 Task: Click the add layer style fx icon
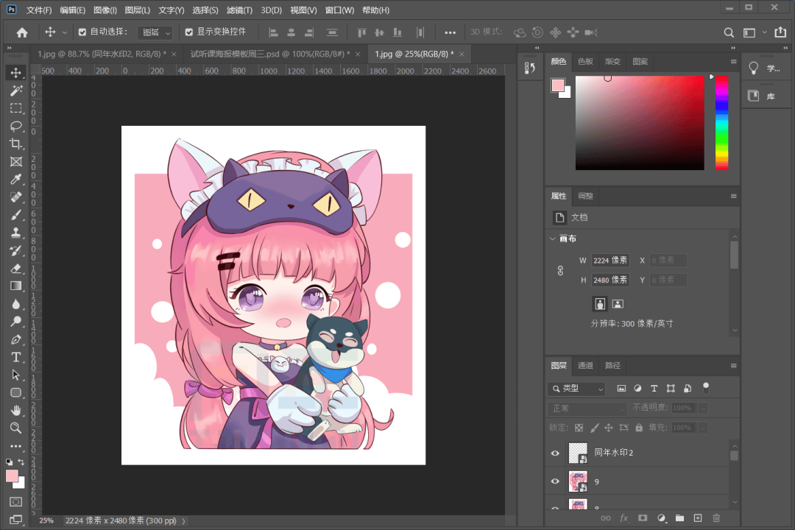pos(624,517)
